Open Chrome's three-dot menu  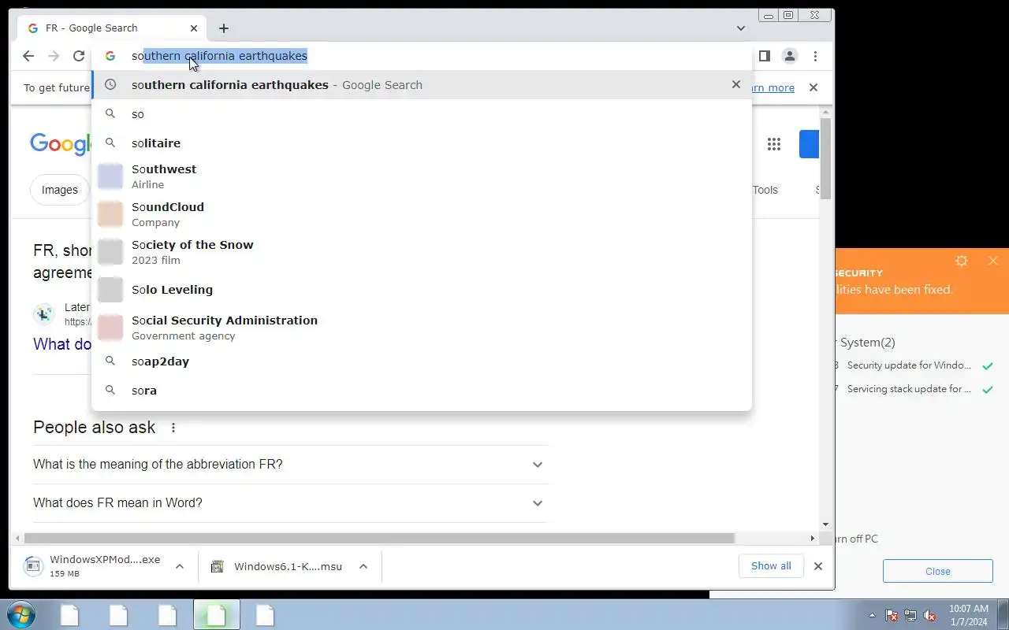coord(815,56)
